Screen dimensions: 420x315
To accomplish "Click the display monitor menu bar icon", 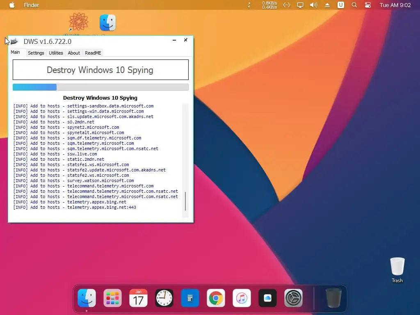I will (x=300, y=5).
